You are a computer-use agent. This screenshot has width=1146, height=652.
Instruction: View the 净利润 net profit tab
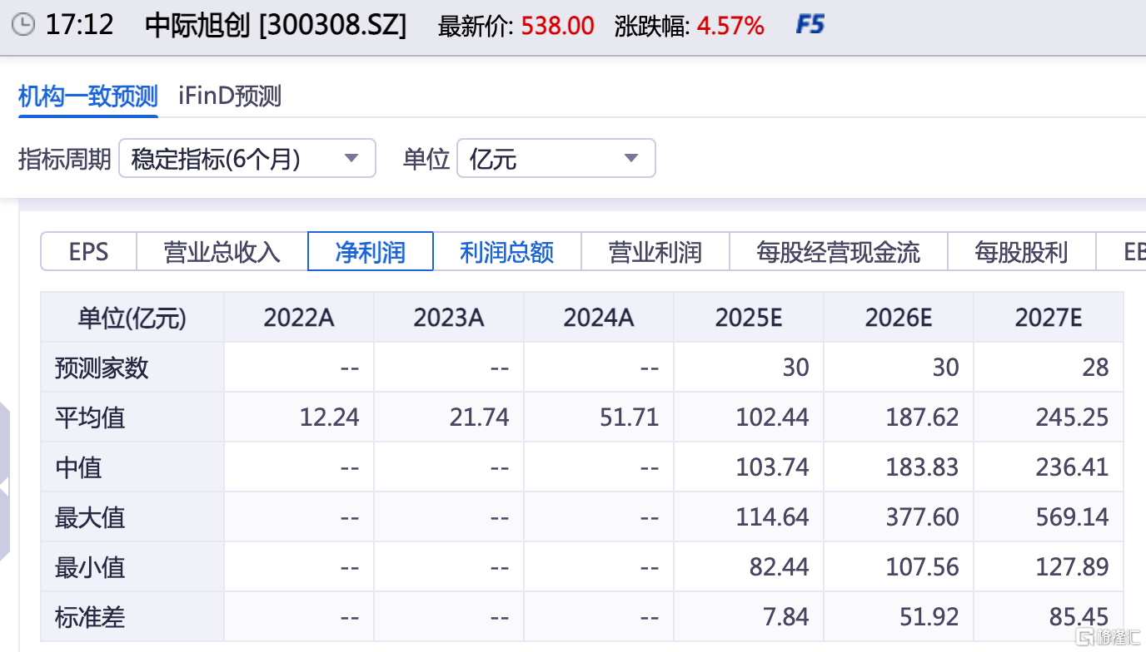(x=370, y=251)
